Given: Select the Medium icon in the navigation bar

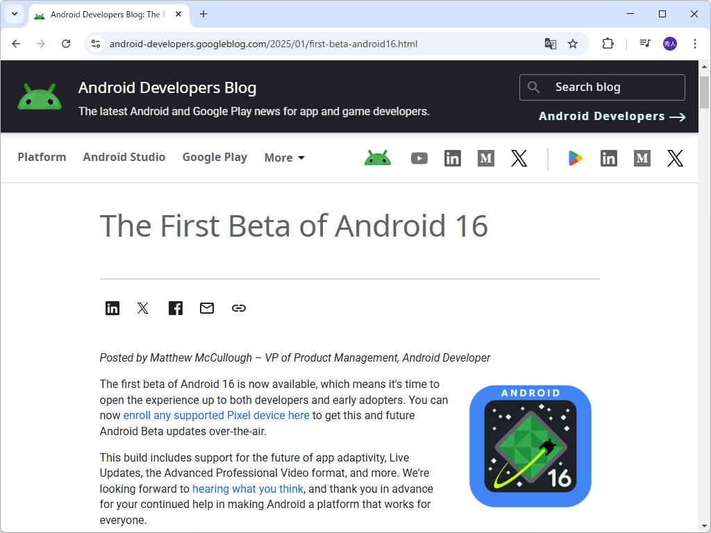Looking at the screenshot, I should click(x=485, y=158).
